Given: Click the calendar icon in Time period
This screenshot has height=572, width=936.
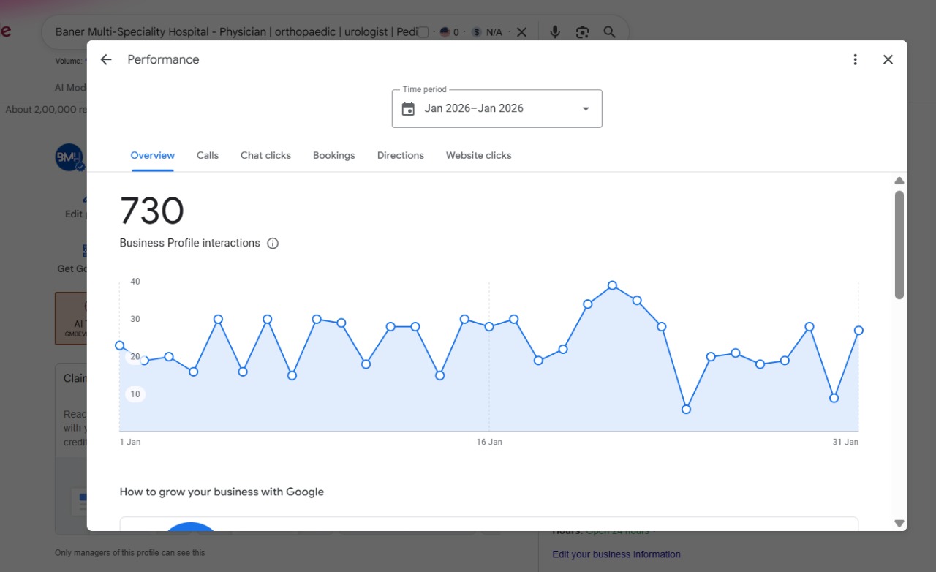Looking at the screenshot, I should click(408, 109).
